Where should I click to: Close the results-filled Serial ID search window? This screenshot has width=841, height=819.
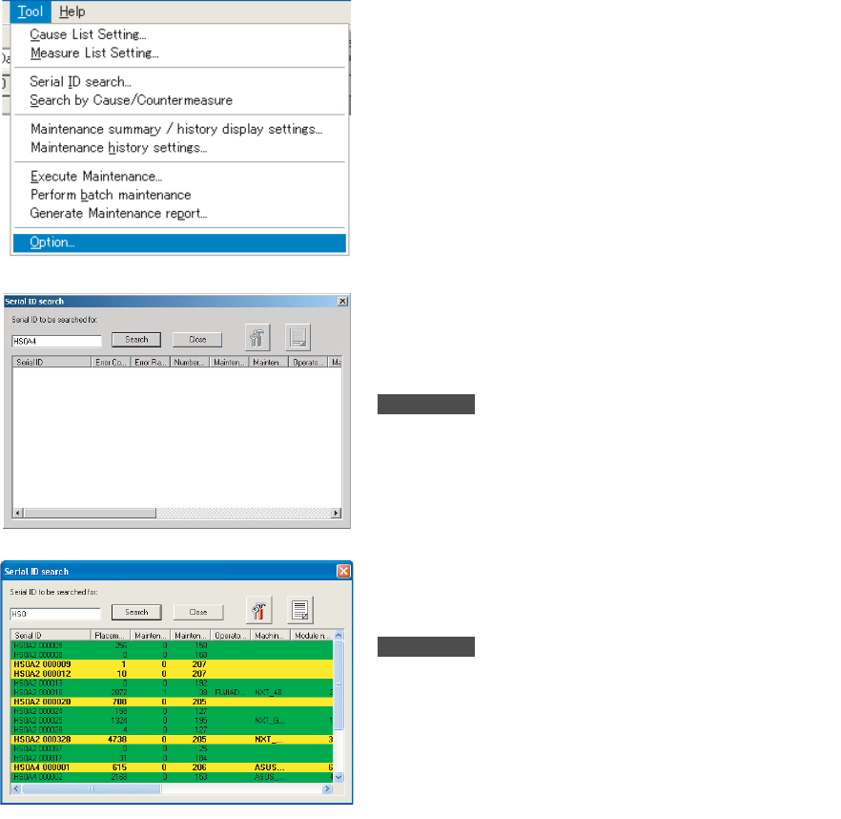click(x=344, y=571)
